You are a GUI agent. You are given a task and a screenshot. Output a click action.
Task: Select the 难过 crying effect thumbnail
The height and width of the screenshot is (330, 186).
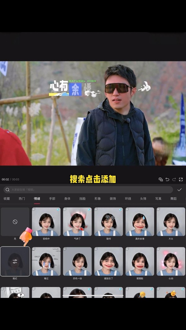(x=46, y=262)
